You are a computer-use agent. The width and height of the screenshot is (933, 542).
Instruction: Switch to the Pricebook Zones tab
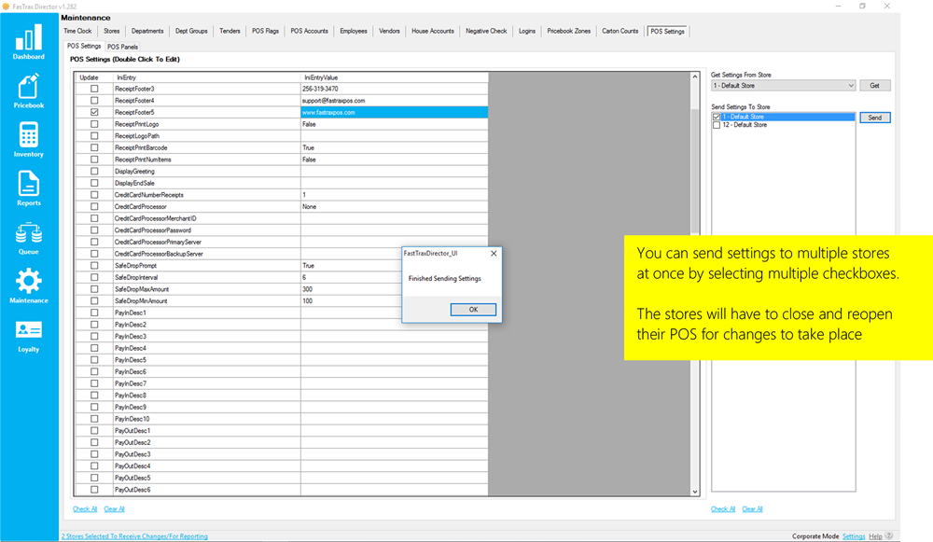pos(569,31)
